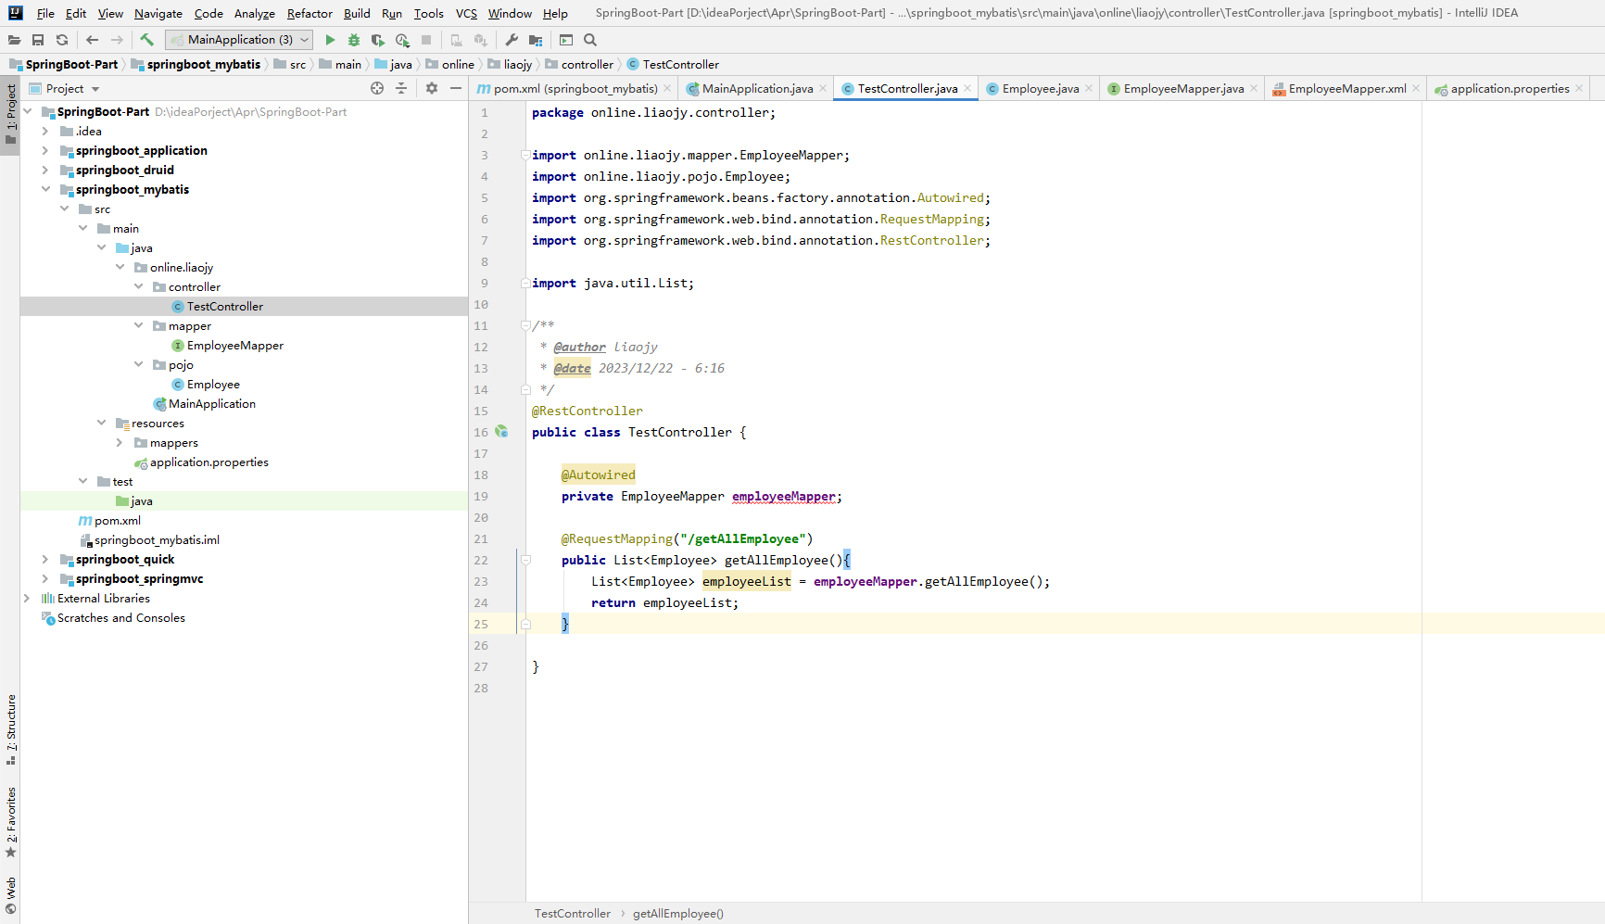Open the File menu
Viewport: 1605px width, 924px height.
[x=45, y=13]
